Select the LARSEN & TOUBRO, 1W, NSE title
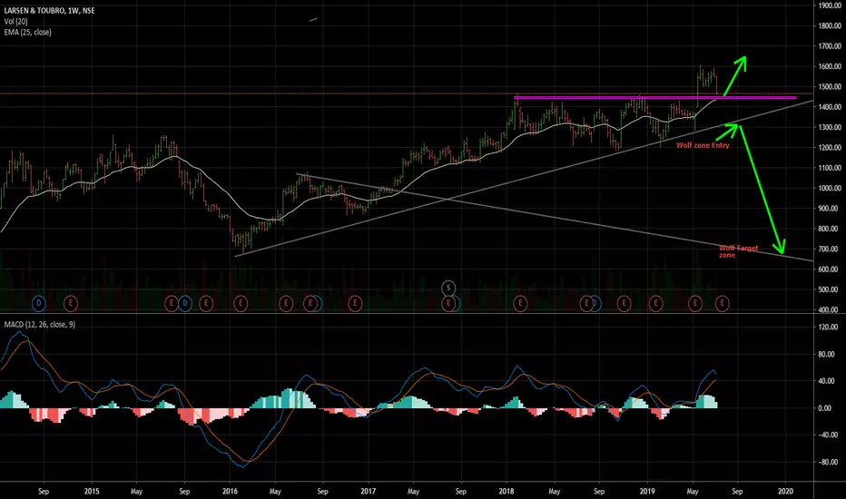 tap(49, 10)
